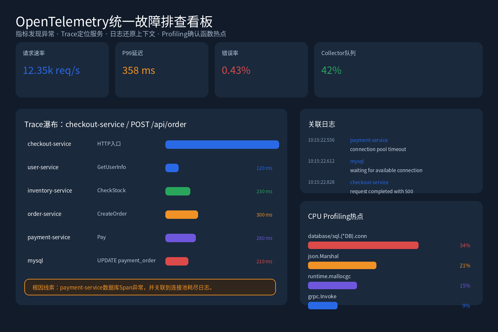Image resolution: width=498 pixels, height=332 pixels.
Task: Click the Pay span name
Action: tap(101, 237)
